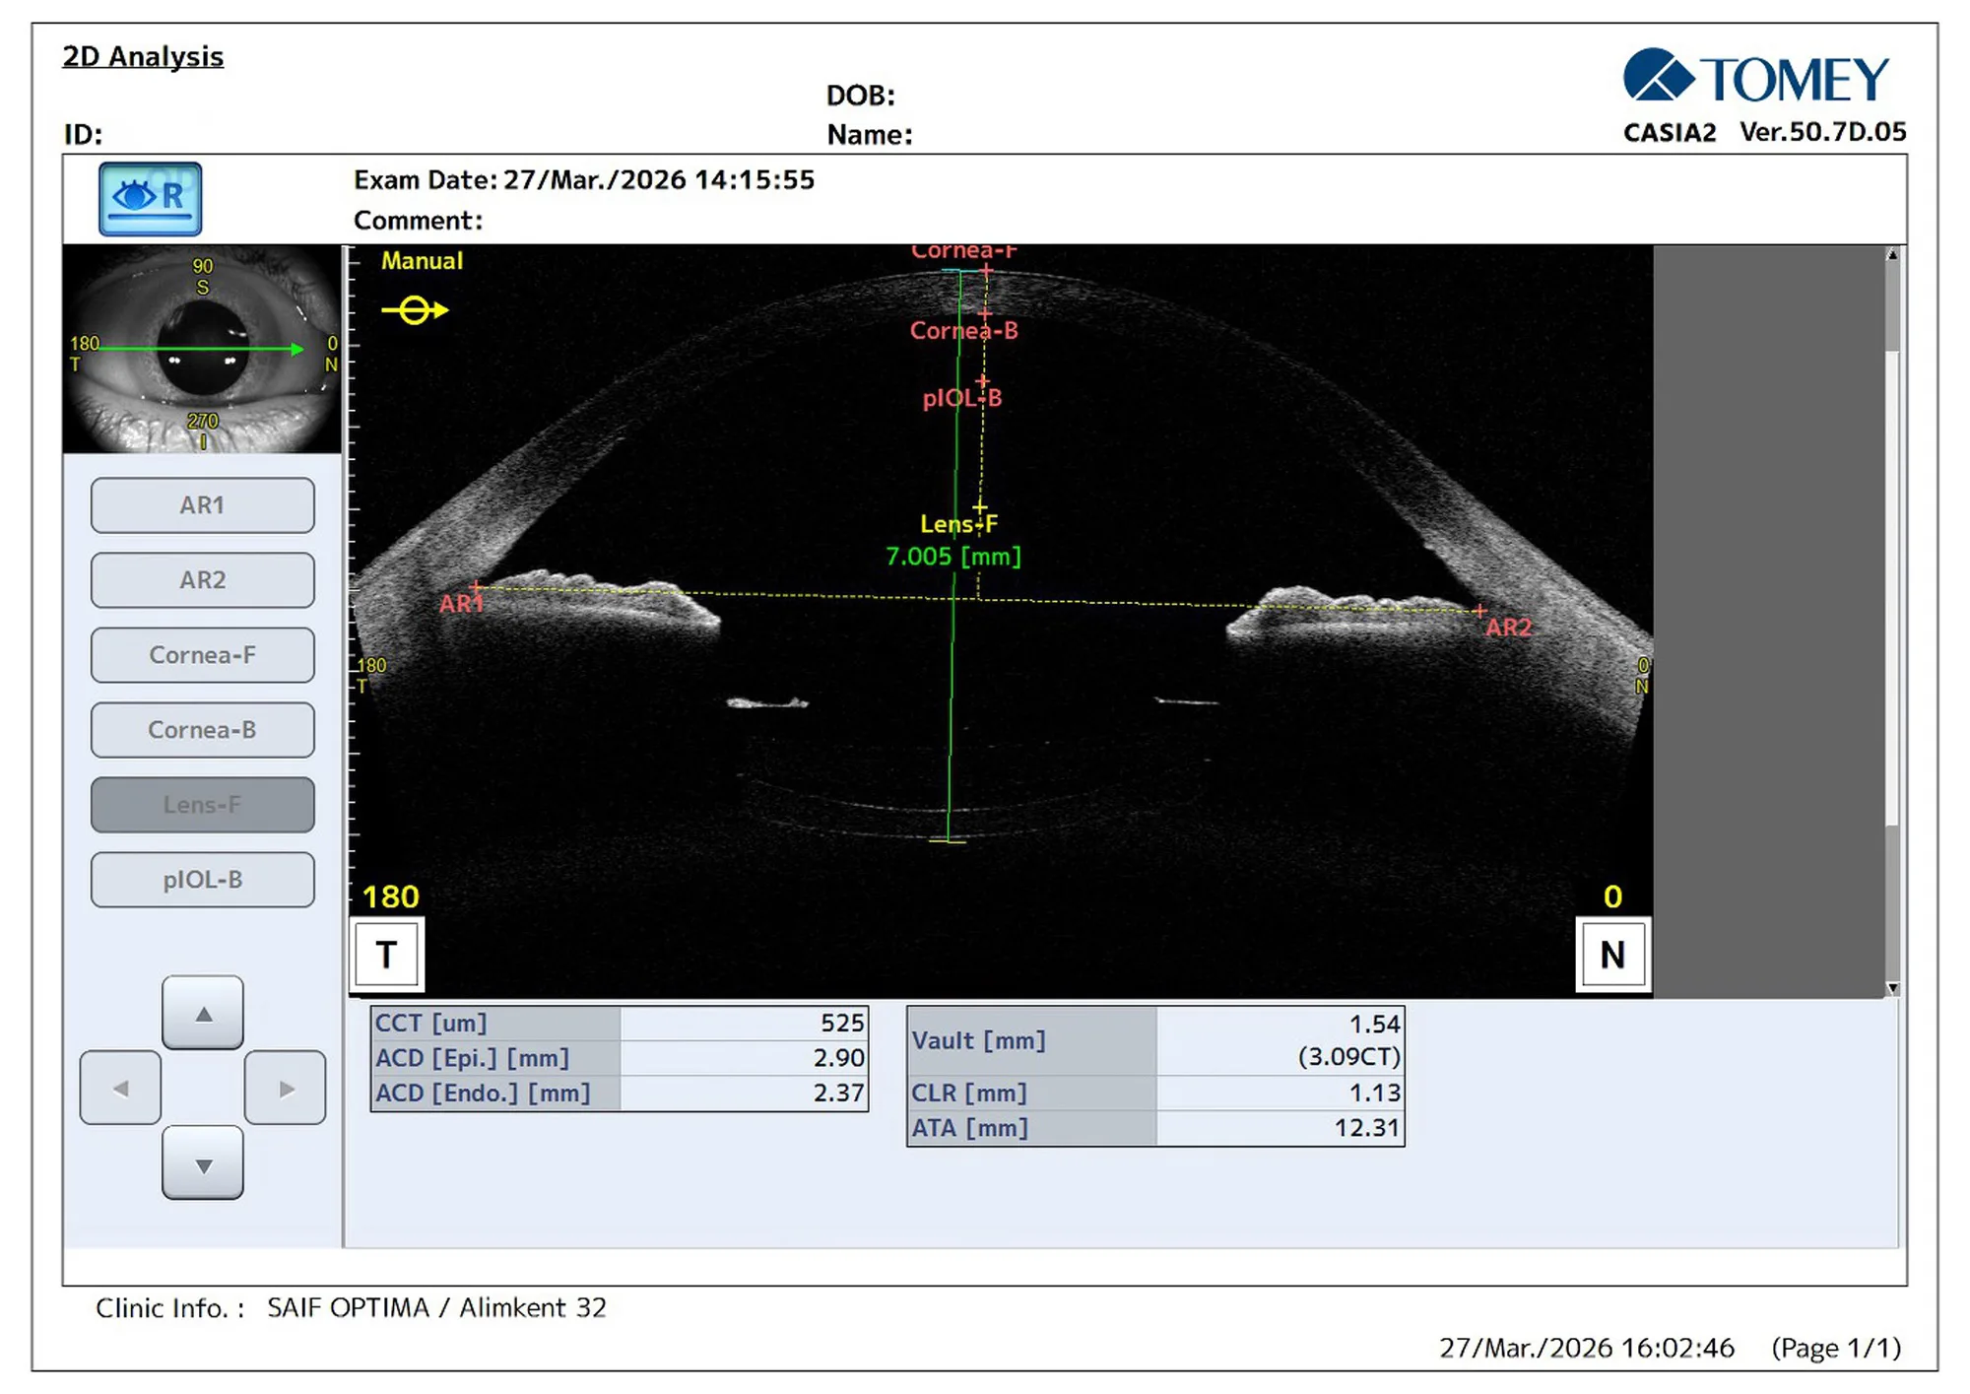Click the Exam Date text

tap(584, 180)
